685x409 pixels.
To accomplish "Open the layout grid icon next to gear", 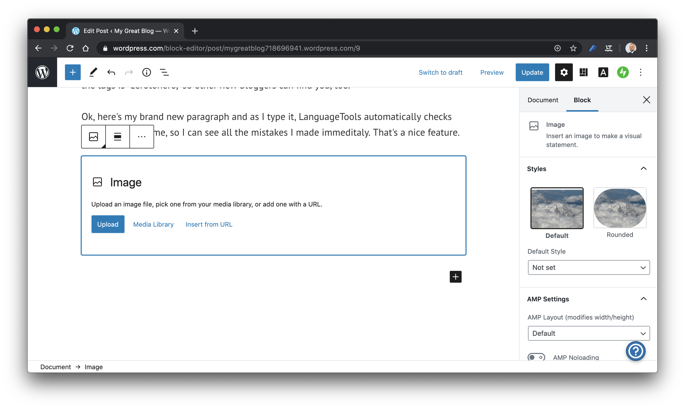I will click(584, 72).
